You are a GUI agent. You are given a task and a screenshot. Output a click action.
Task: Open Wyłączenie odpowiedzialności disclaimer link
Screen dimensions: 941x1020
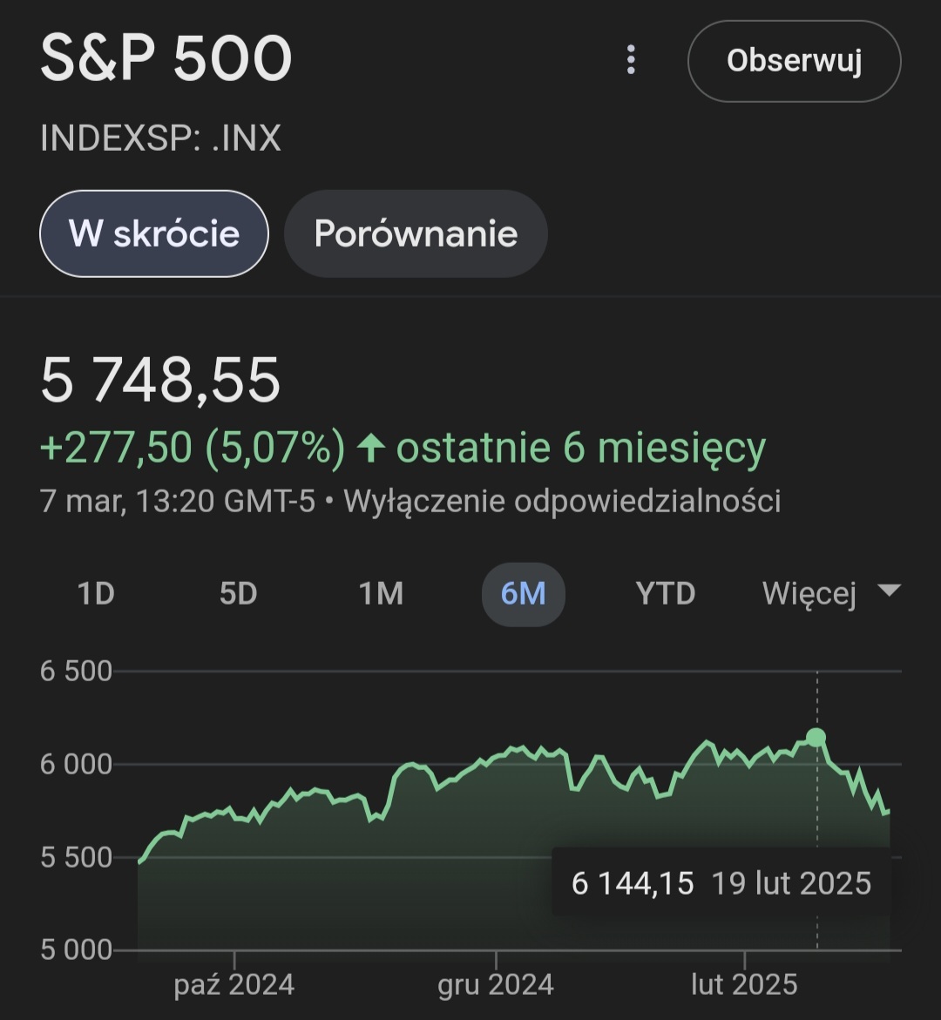pyautogui.click(x=562, y=502)
